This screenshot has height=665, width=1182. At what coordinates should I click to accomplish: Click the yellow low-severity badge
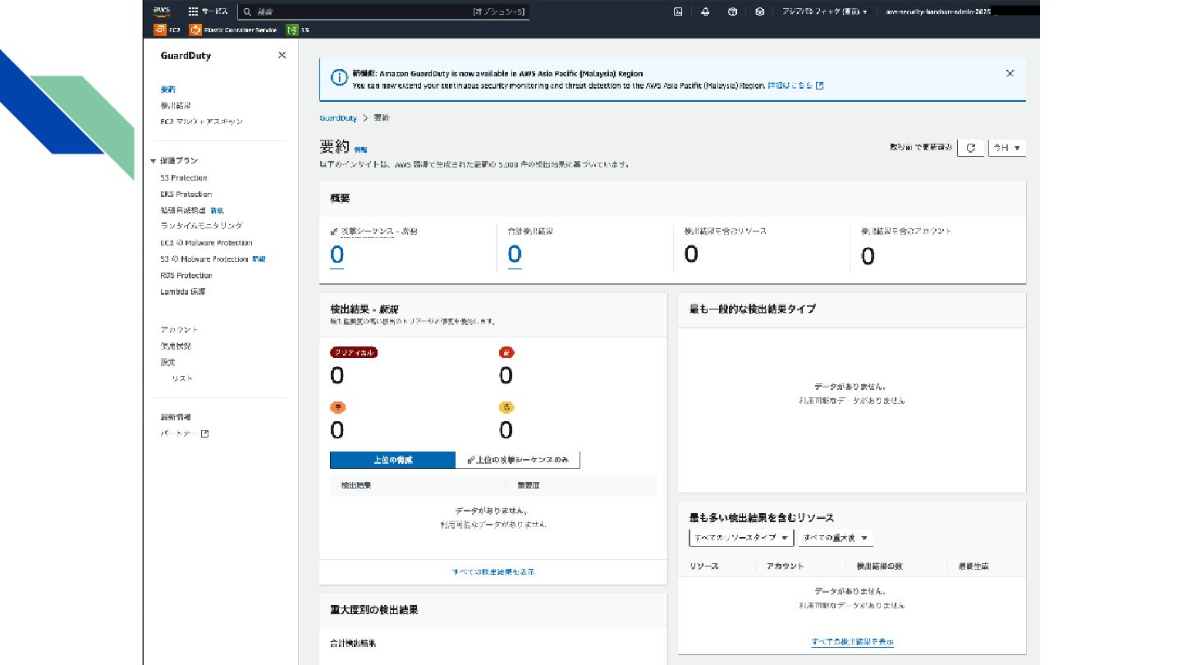pyautogui.click(x=506, y=407)
